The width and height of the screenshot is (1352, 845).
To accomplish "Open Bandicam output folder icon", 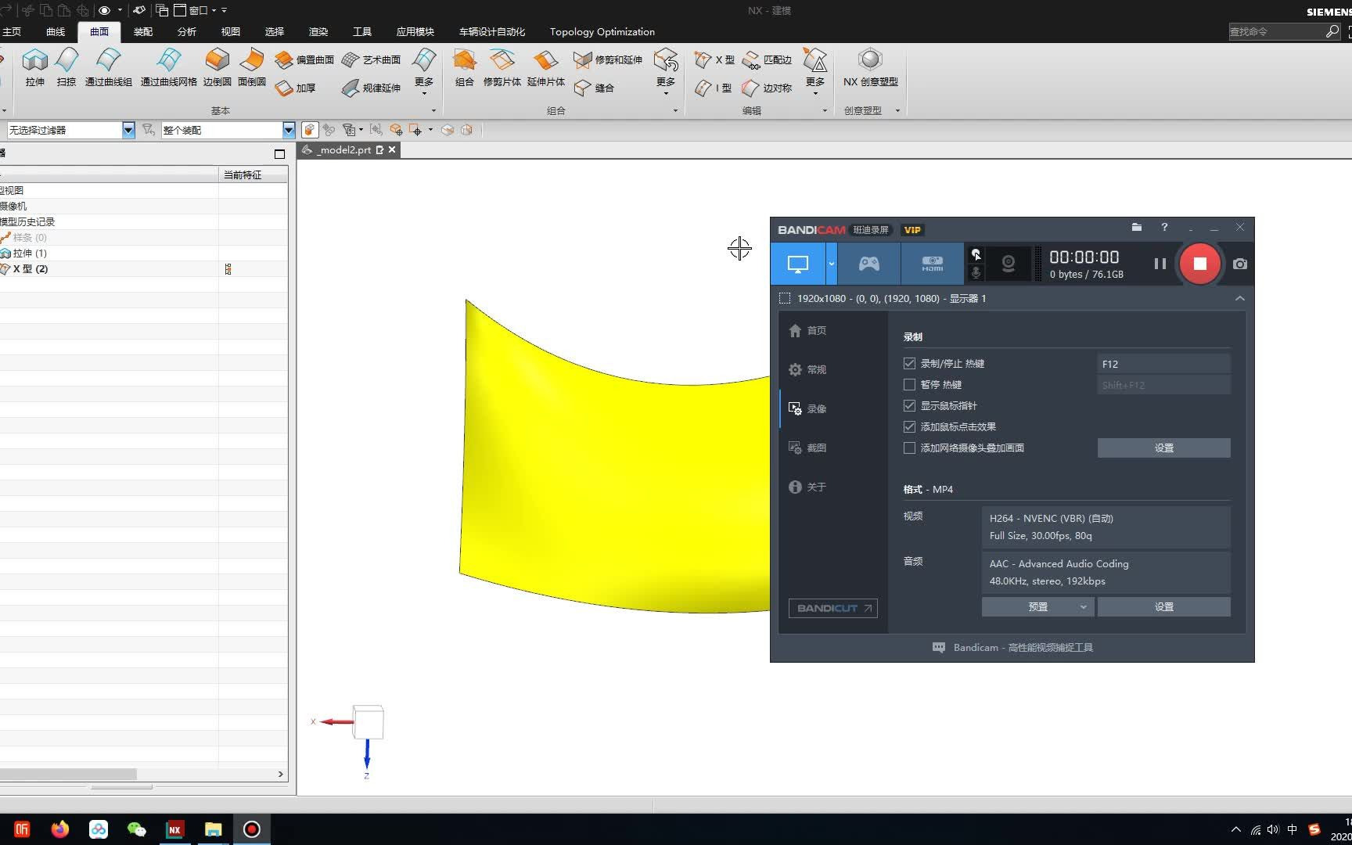I will (1137, 227).
